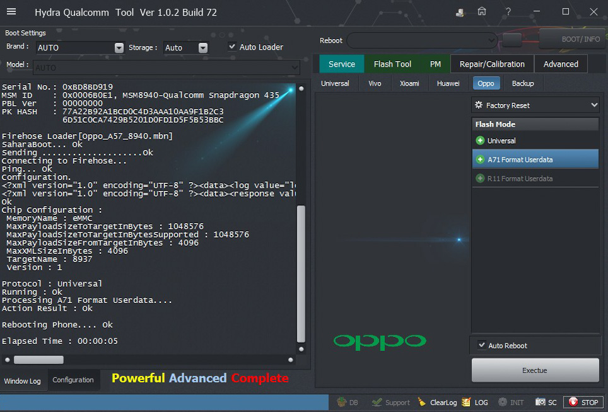Click the 'Protocol : Universal' log line
The height and width of the screenshot is (412, 608).
click(x=52, y=284)
